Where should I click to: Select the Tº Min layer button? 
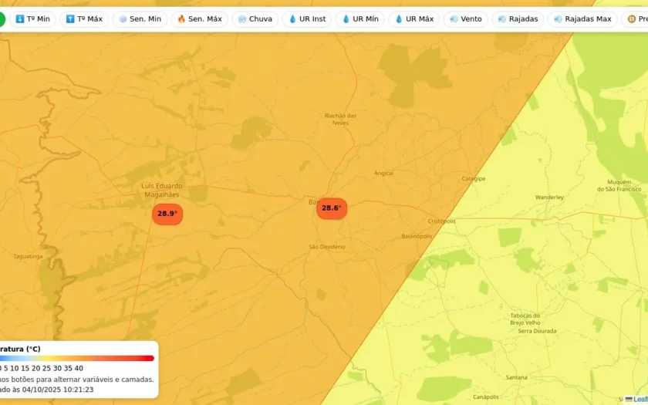pyautogui.click(x=32, y=19)
